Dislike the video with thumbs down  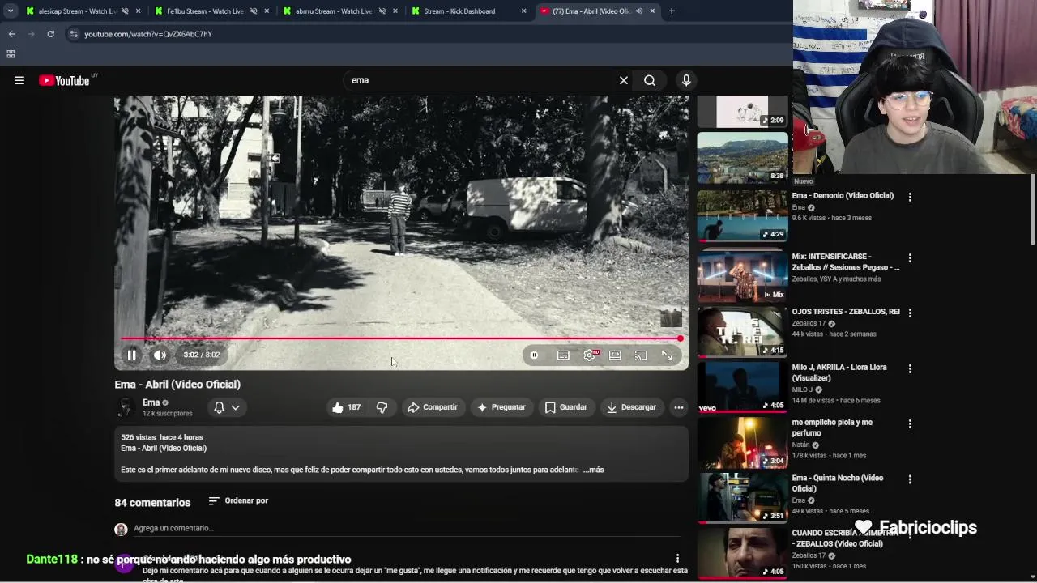[382, 407]
